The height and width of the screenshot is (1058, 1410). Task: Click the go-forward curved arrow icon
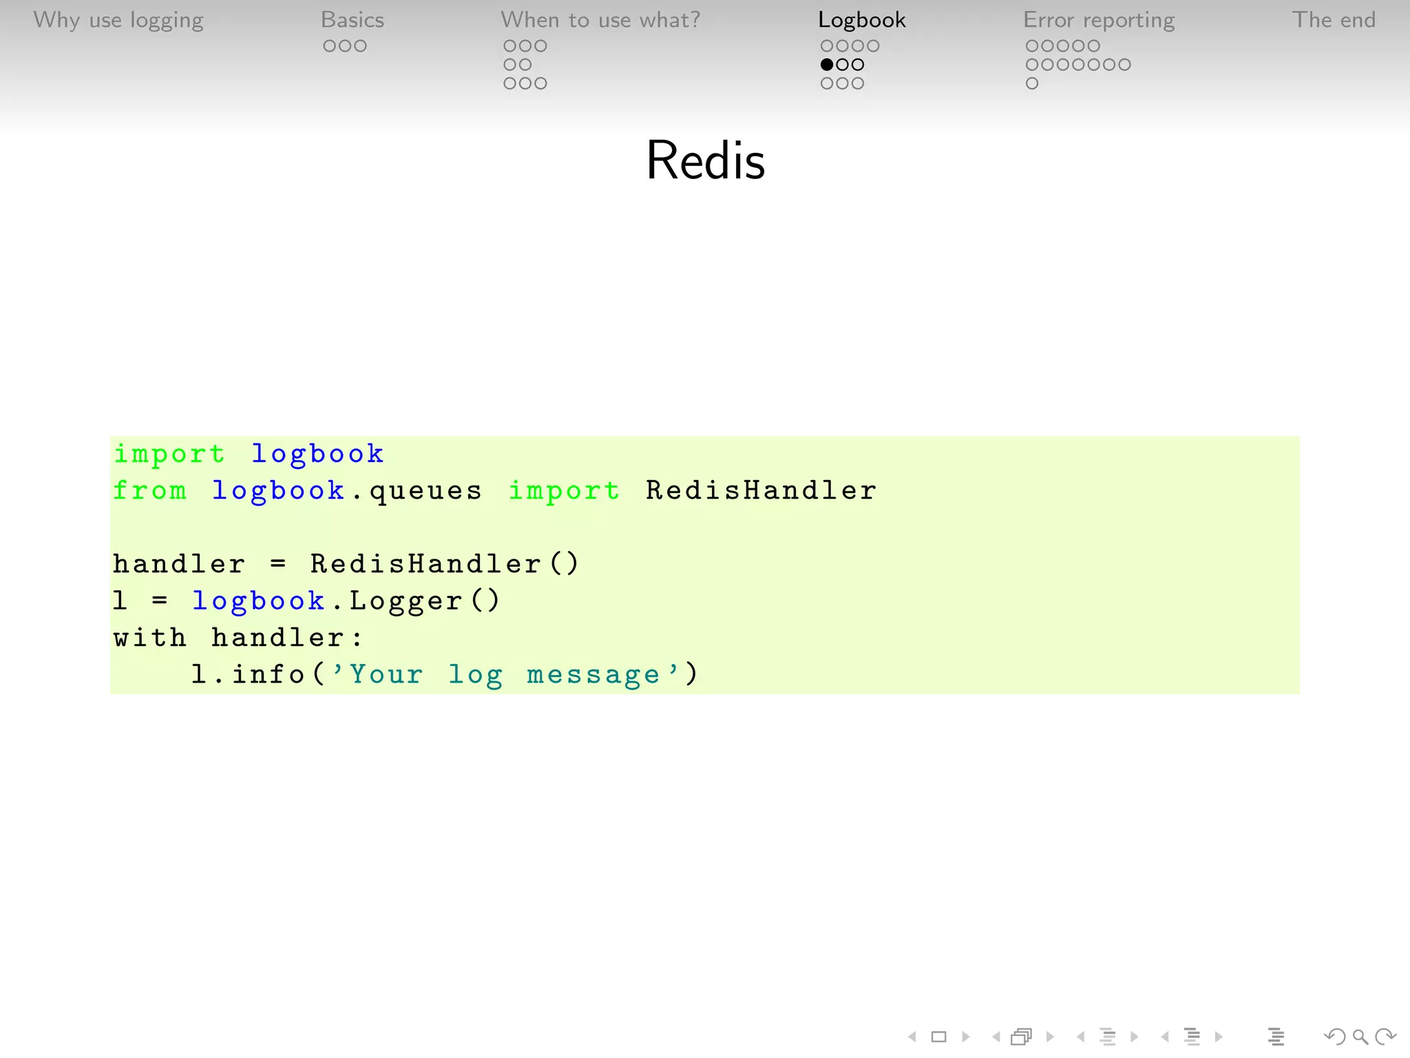(x=1385, y=1036)
